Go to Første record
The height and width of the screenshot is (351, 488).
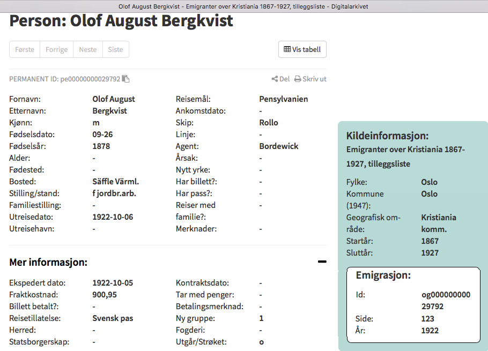[25, 49]
